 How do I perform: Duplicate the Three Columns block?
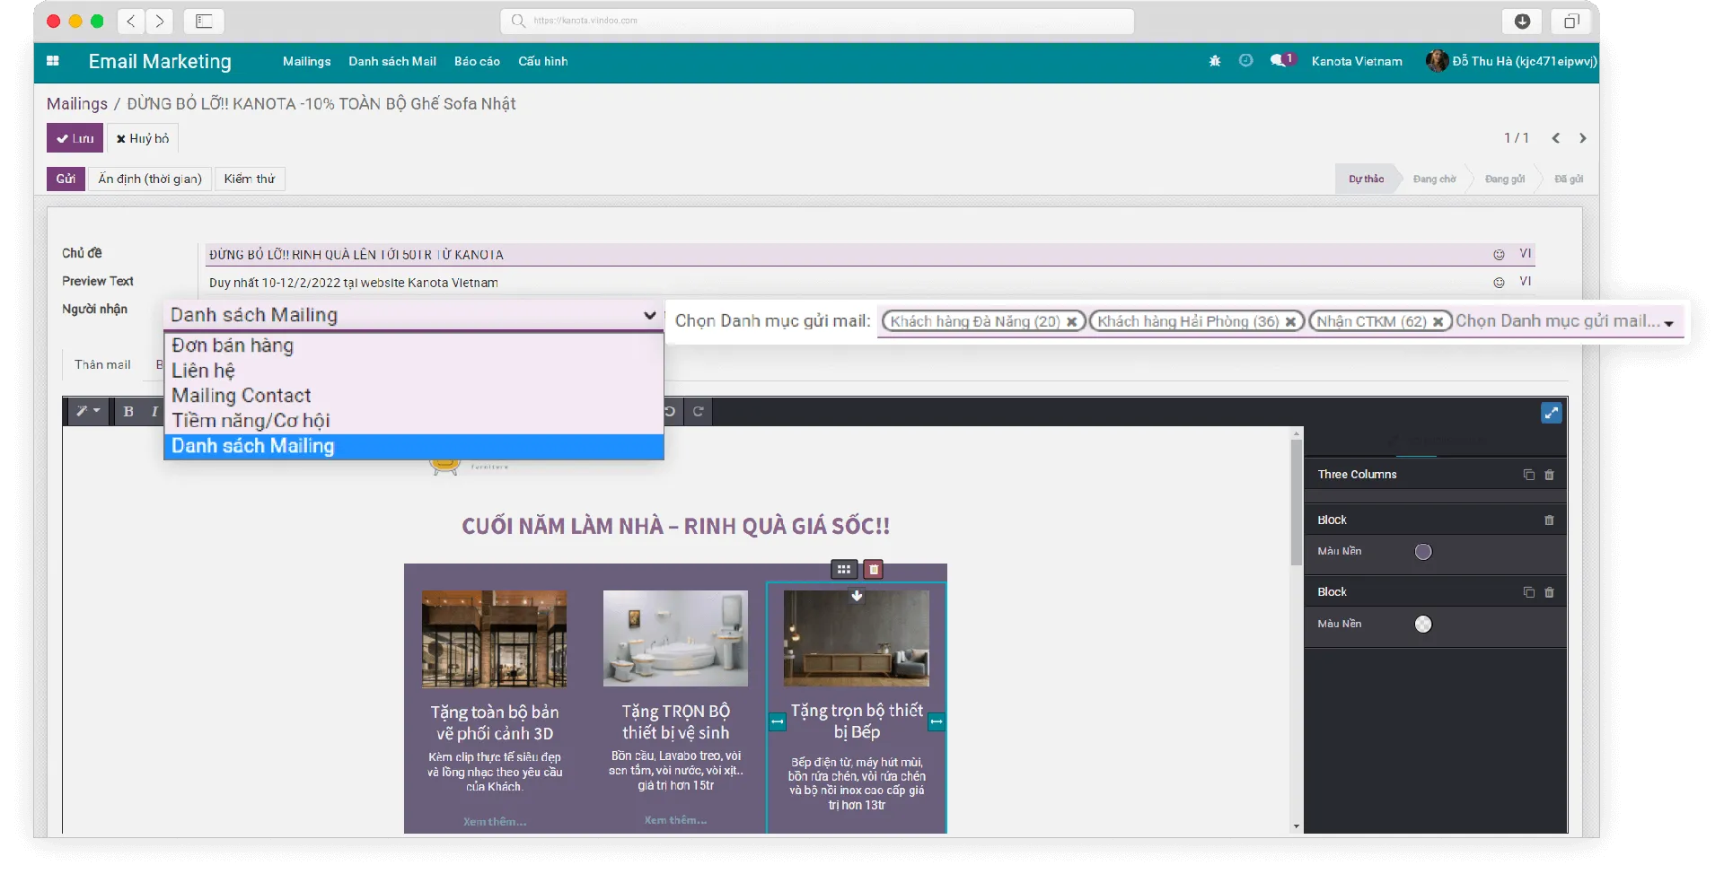[1528, 475]
